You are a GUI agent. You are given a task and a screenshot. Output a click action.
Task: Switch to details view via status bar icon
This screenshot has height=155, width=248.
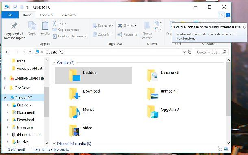click(x=220, y=149)
